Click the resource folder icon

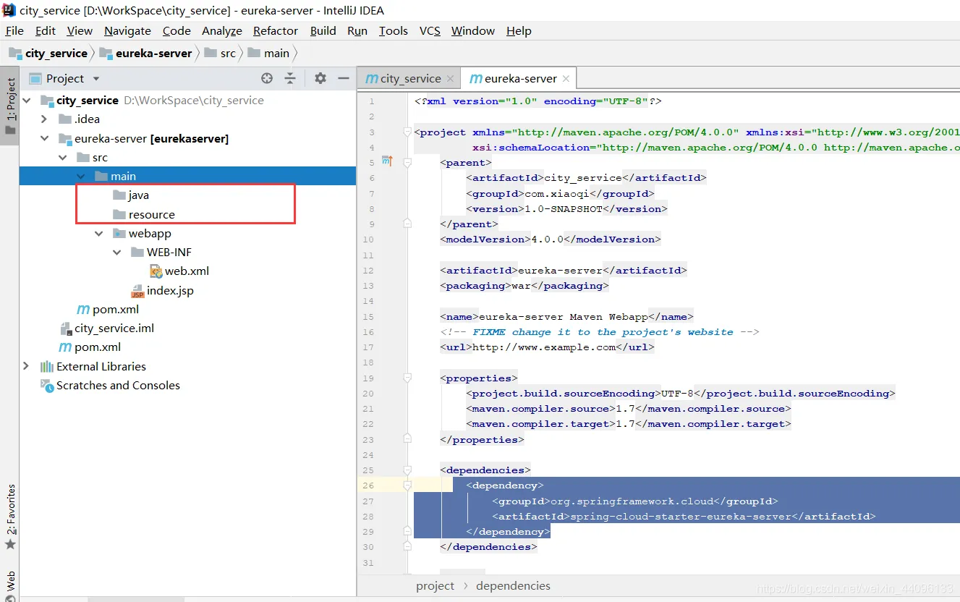click(119, 214)
